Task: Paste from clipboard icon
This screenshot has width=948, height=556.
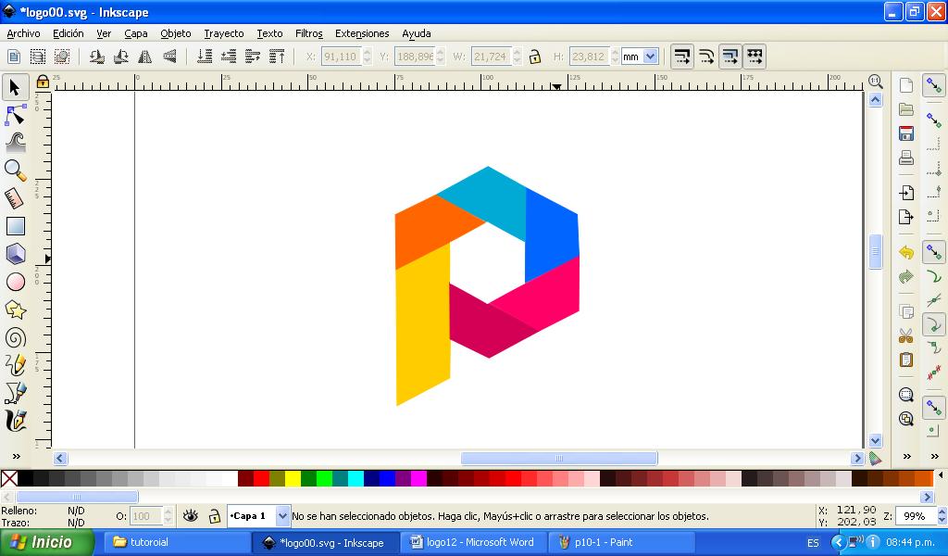Action: tap(905, 360)
